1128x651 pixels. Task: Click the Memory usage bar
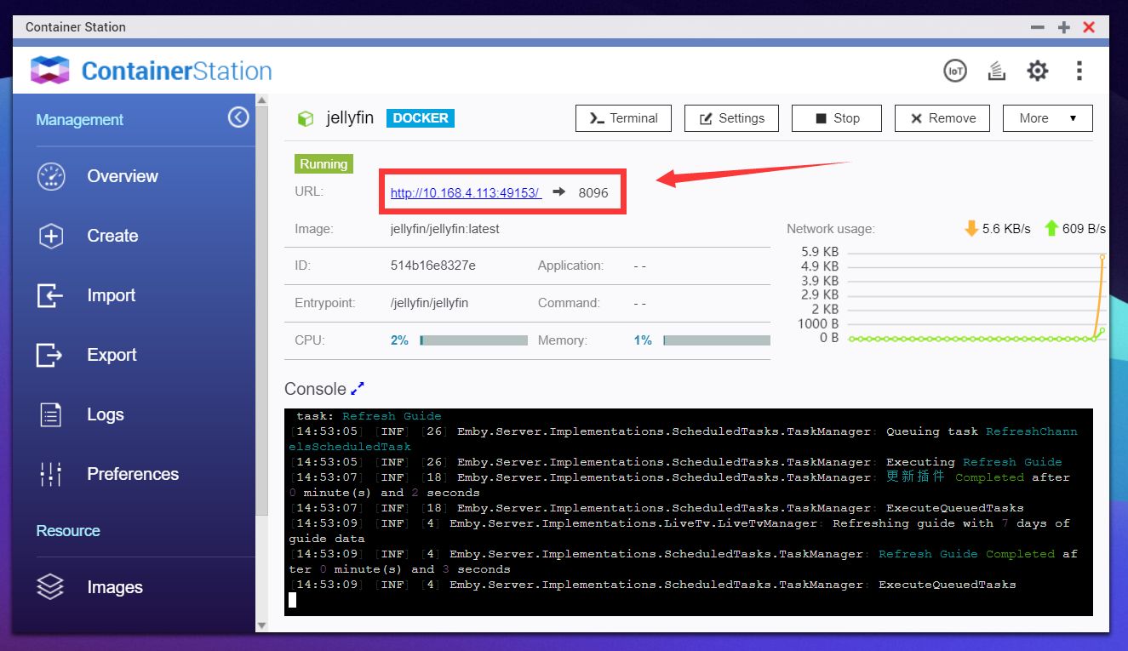pyautogui.click(x=717, y=340)
